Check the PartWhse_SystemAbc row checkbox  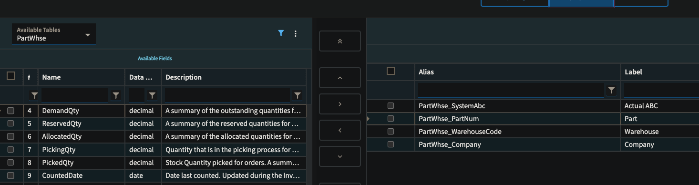[x=391, y=106]
